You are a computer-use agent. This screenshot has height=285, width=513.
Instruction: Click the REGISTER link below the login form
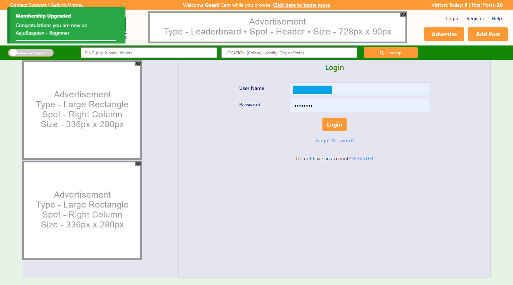tap(362, 158)
